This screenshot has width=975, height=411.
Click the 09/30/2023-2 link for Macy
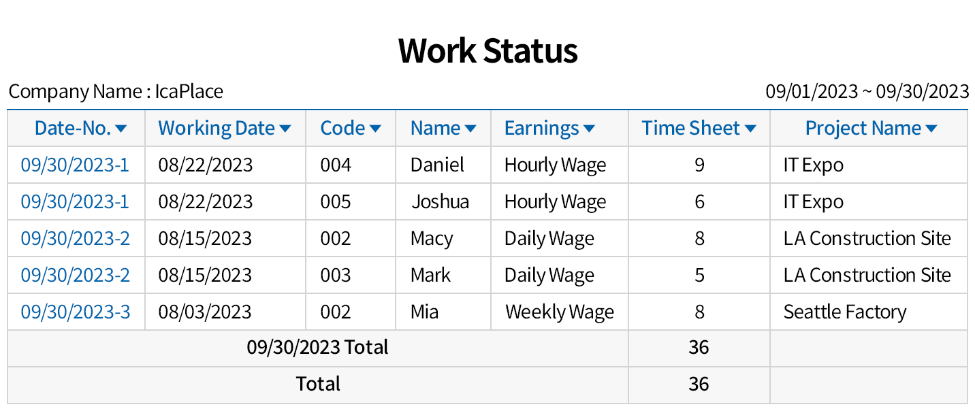[75, 238]
